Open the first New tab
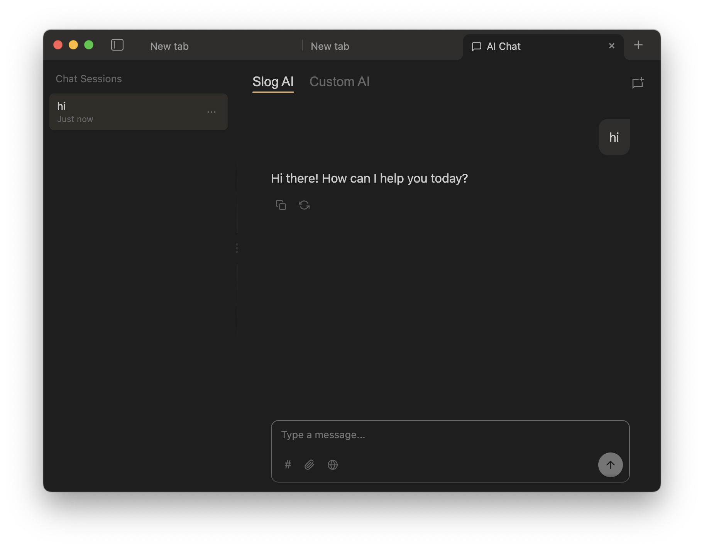This screenshot has height=549, width=704. point(169,46)
